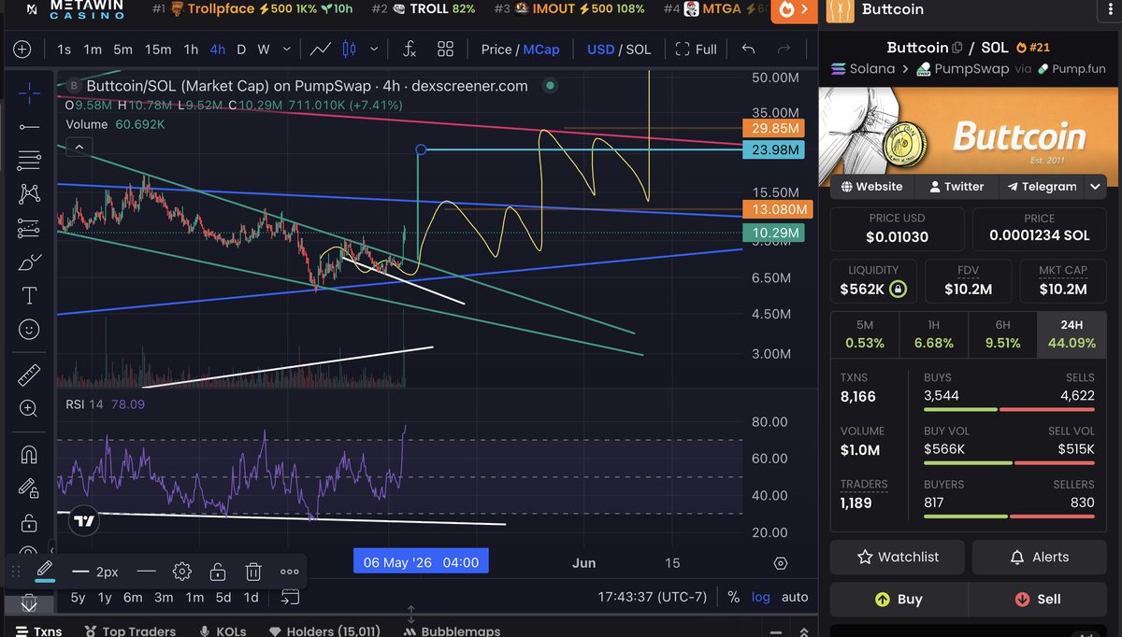Click the fire boost button
The height and width of the screenshot is (637, 1122).
(x=792, y=9)
